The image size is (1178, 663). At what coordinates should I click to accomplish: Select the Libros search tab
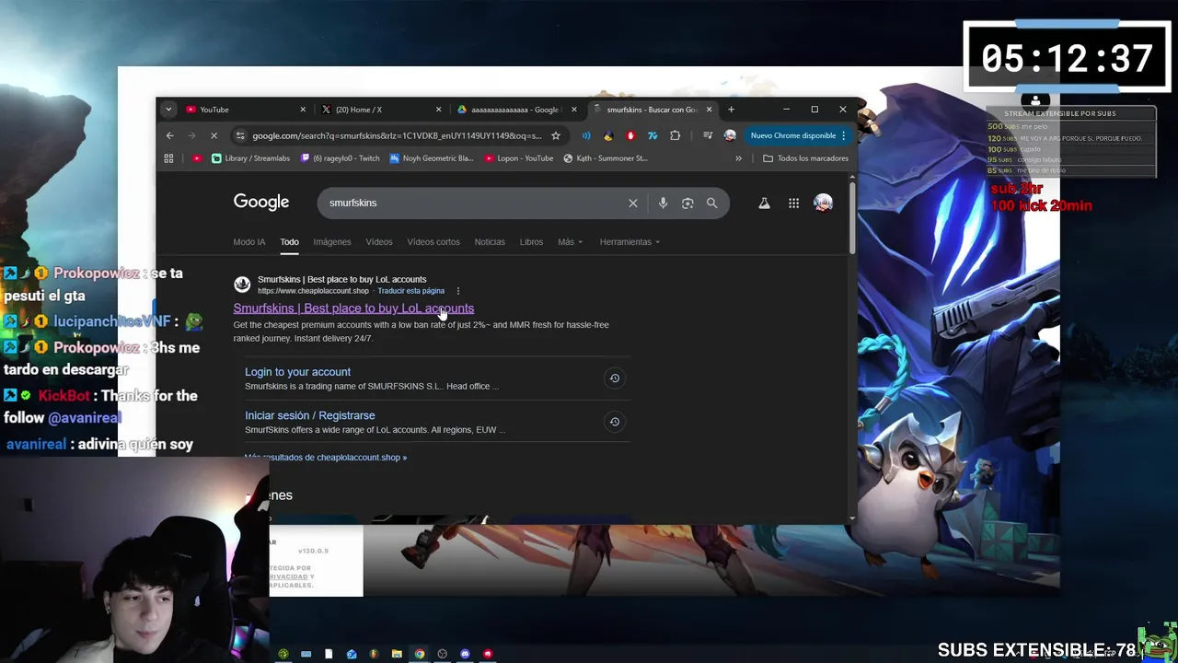click(531, 242)
